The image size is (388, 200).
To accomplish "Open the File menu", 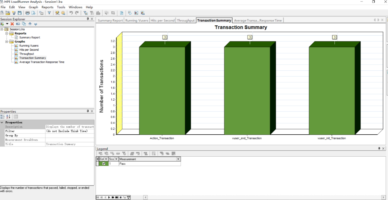I will point(3,7).
